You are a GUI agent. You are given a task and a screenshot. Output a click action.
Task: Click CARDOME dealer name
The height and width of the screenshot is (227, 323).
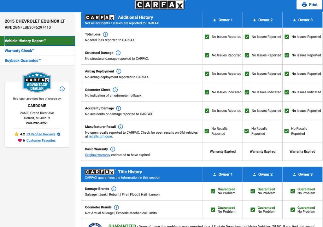(37, 106)
